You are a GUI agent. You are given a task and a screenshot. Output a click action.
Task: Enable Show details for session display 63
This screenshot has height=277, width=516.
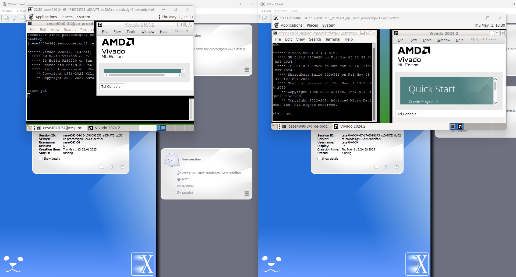(x=41, y=159)
